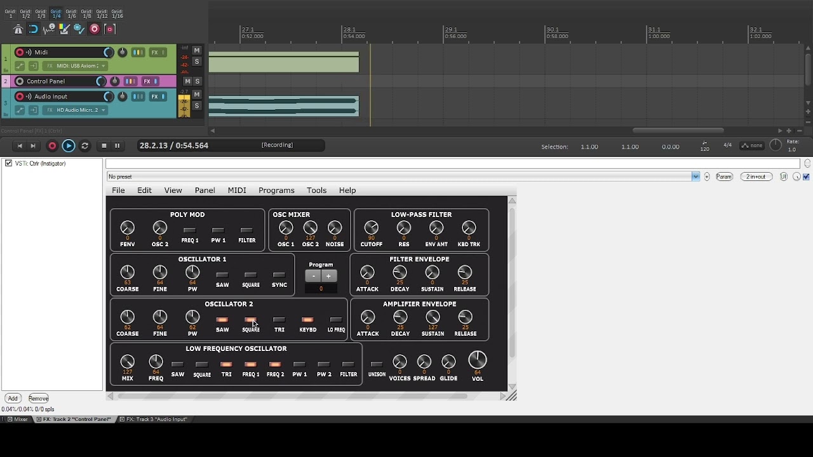813x457 pixels.
Task: Toggle Oscillator 2 SAW switch
Action: [222, 320]
